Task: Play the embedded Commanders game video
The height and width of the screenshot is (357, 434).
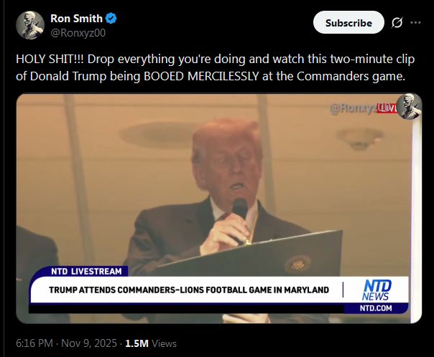Action: click(x=219, y=209)
